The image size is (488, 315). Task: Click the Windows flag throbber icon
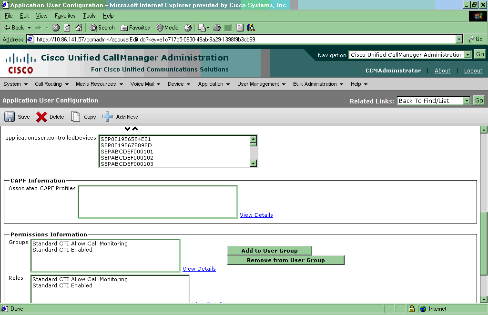coord(478,16)
